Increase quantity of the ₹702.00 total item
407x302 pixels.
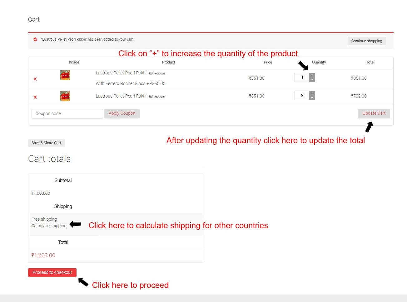[312, 93]
